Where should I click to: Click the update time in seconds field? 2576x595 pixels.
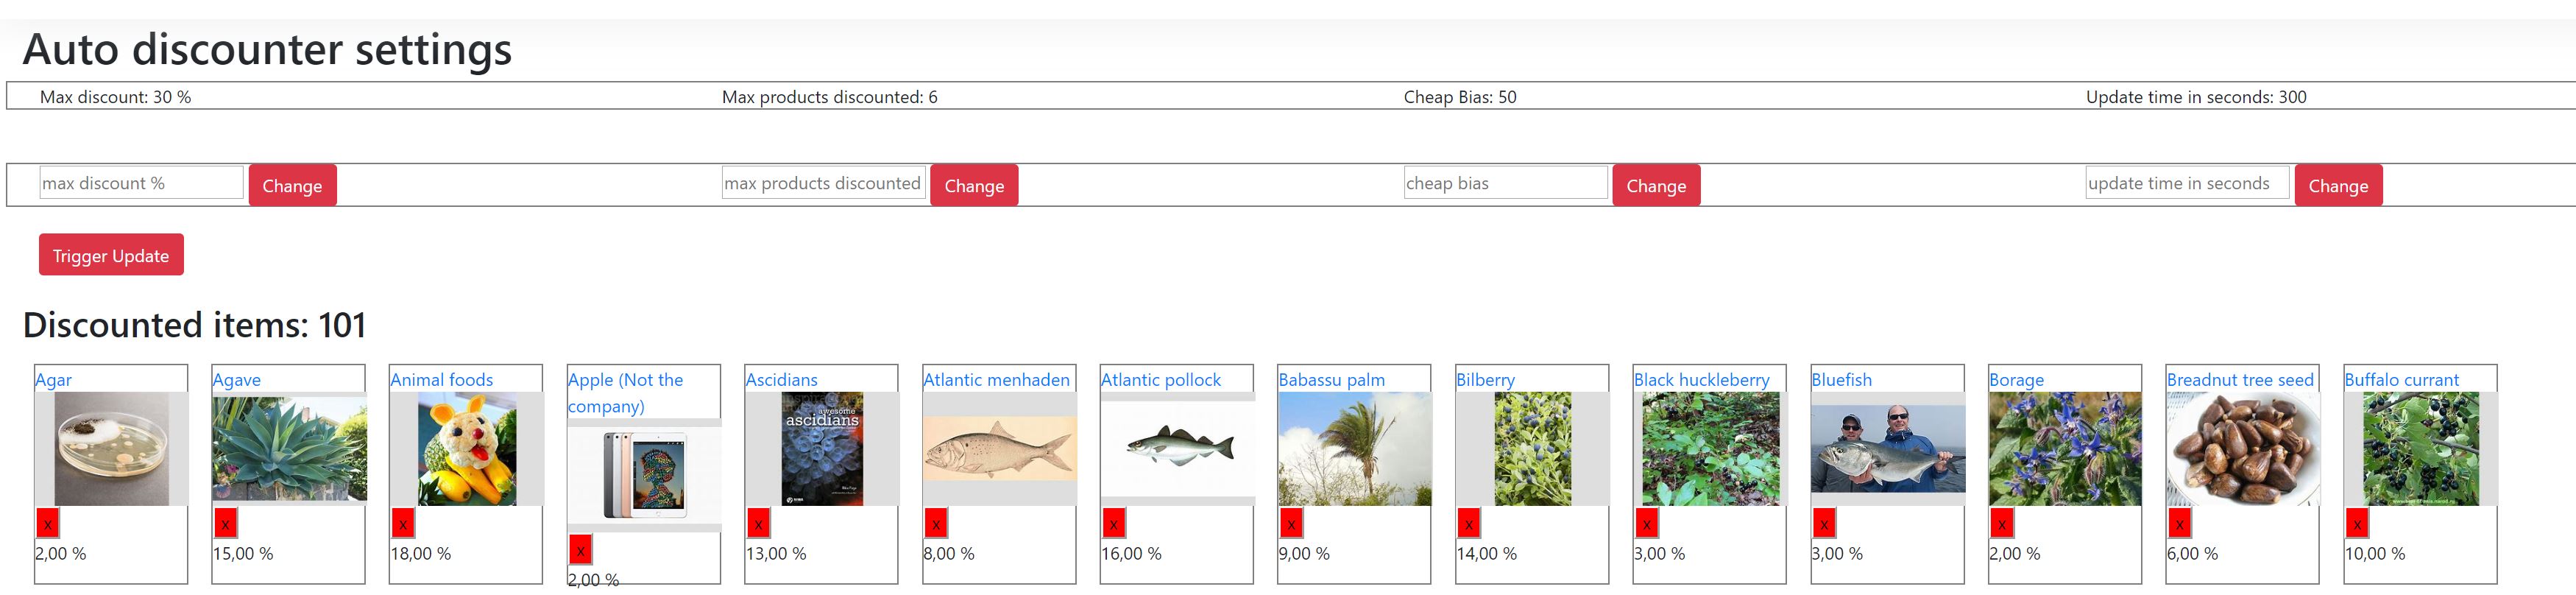[2186, 183]
